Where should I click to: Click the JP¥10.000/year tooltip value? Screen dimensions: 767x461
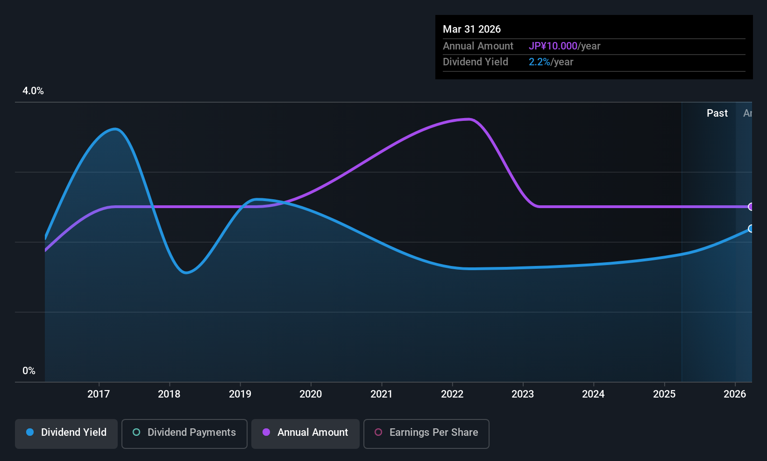coord(564,46)
